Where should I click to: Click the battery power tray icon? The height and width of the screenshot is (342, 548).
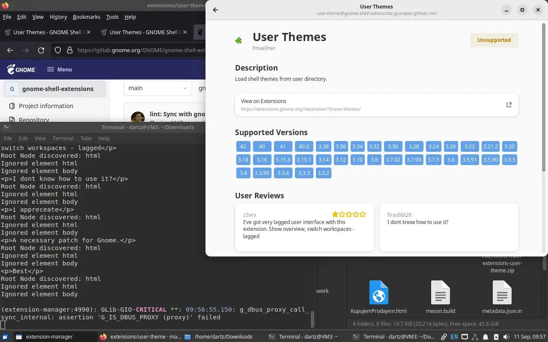pyautogui.click(x=496, y=337)
